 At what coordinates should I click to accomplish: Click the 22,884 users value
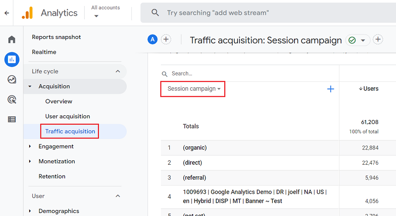click(370, 148)
